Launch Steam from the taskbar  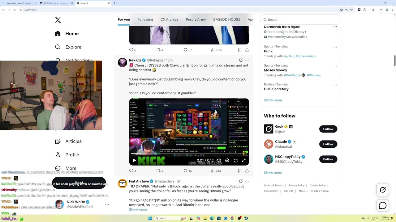246,218
